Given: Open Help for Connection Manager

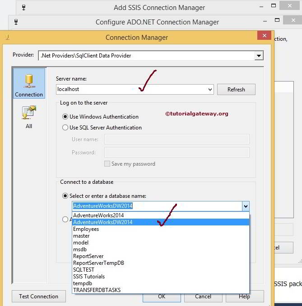Looking at the screenshot, I should point(245,296).
